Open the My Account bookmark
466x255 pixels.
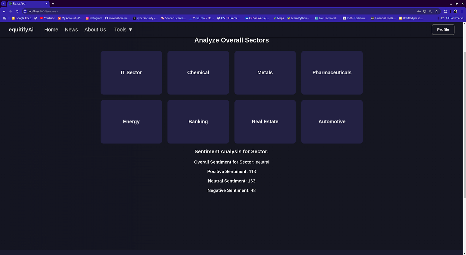70,18
